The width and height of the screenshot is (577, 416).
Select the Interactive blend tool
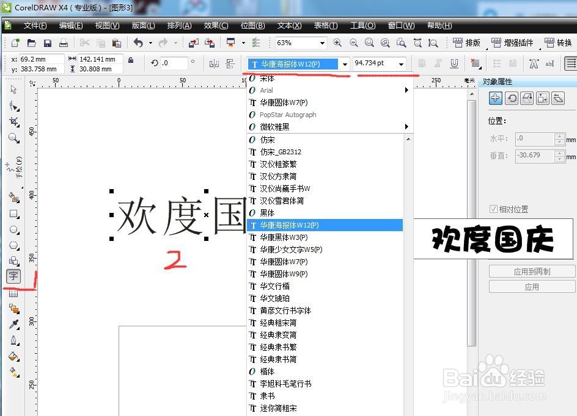pos(14,309)
